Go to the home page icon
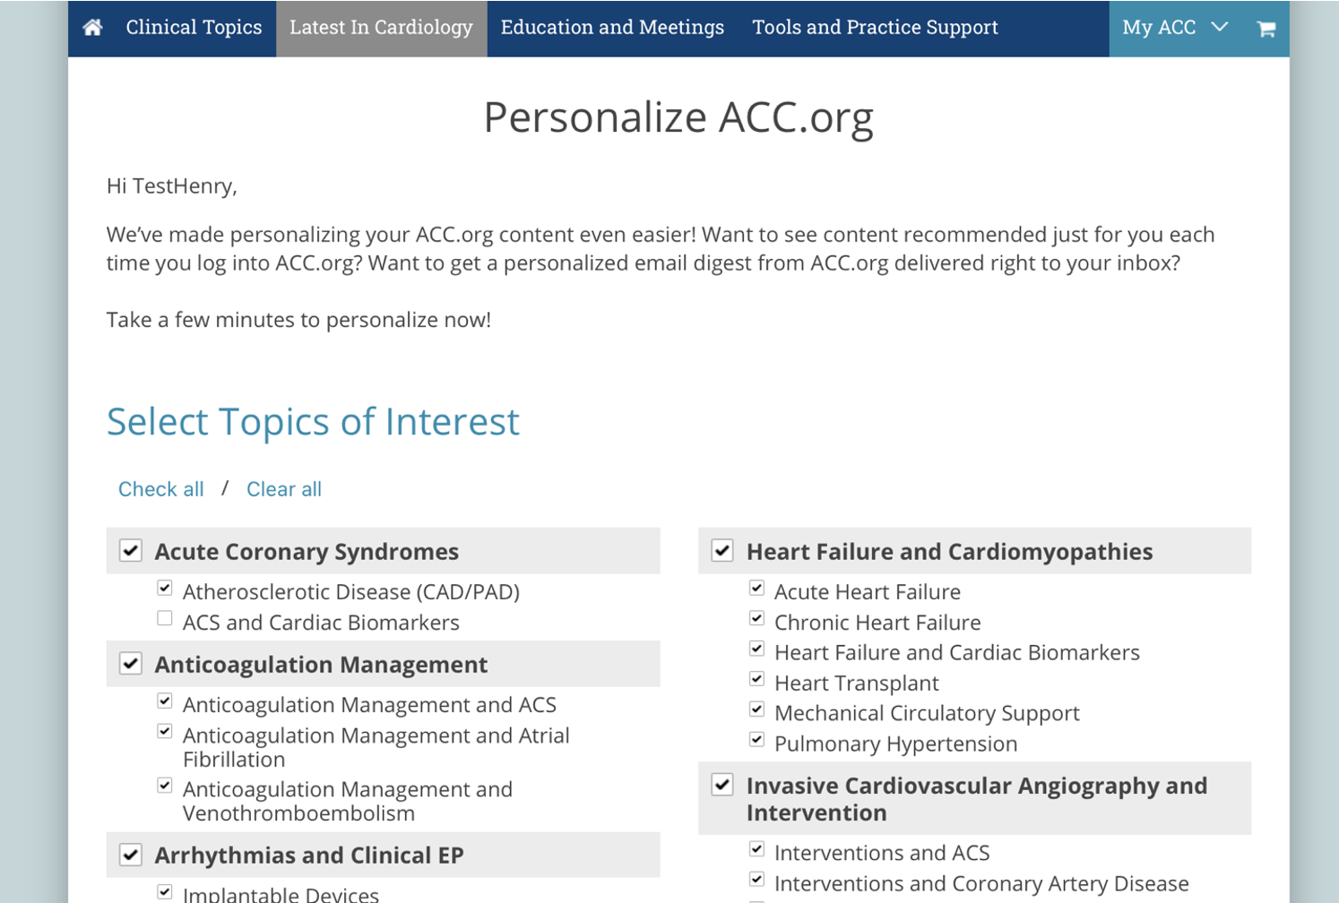This screenshot has width=1339, height=903. 92,28
